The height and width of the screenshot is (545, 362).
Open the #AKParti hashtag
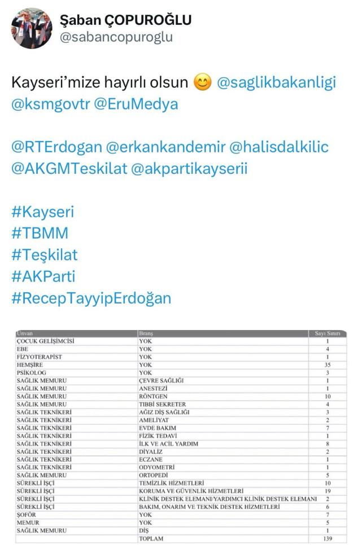point(43,276)
